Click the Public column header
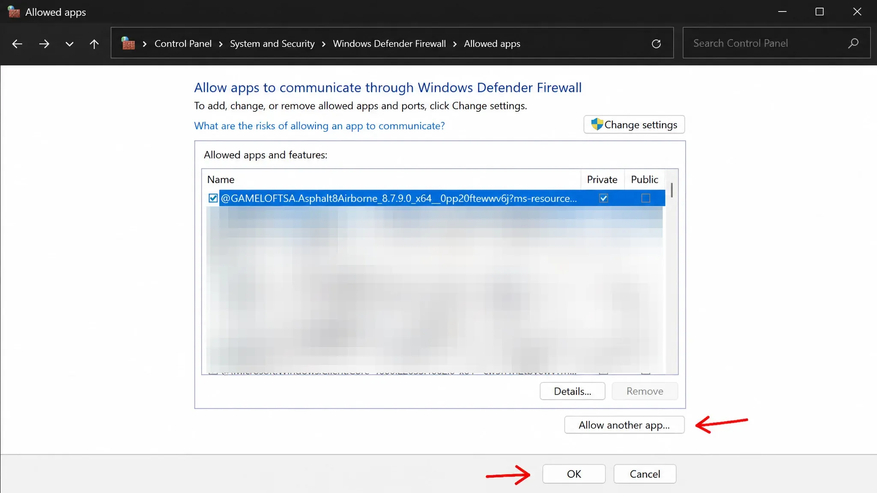 click(644, 179)
